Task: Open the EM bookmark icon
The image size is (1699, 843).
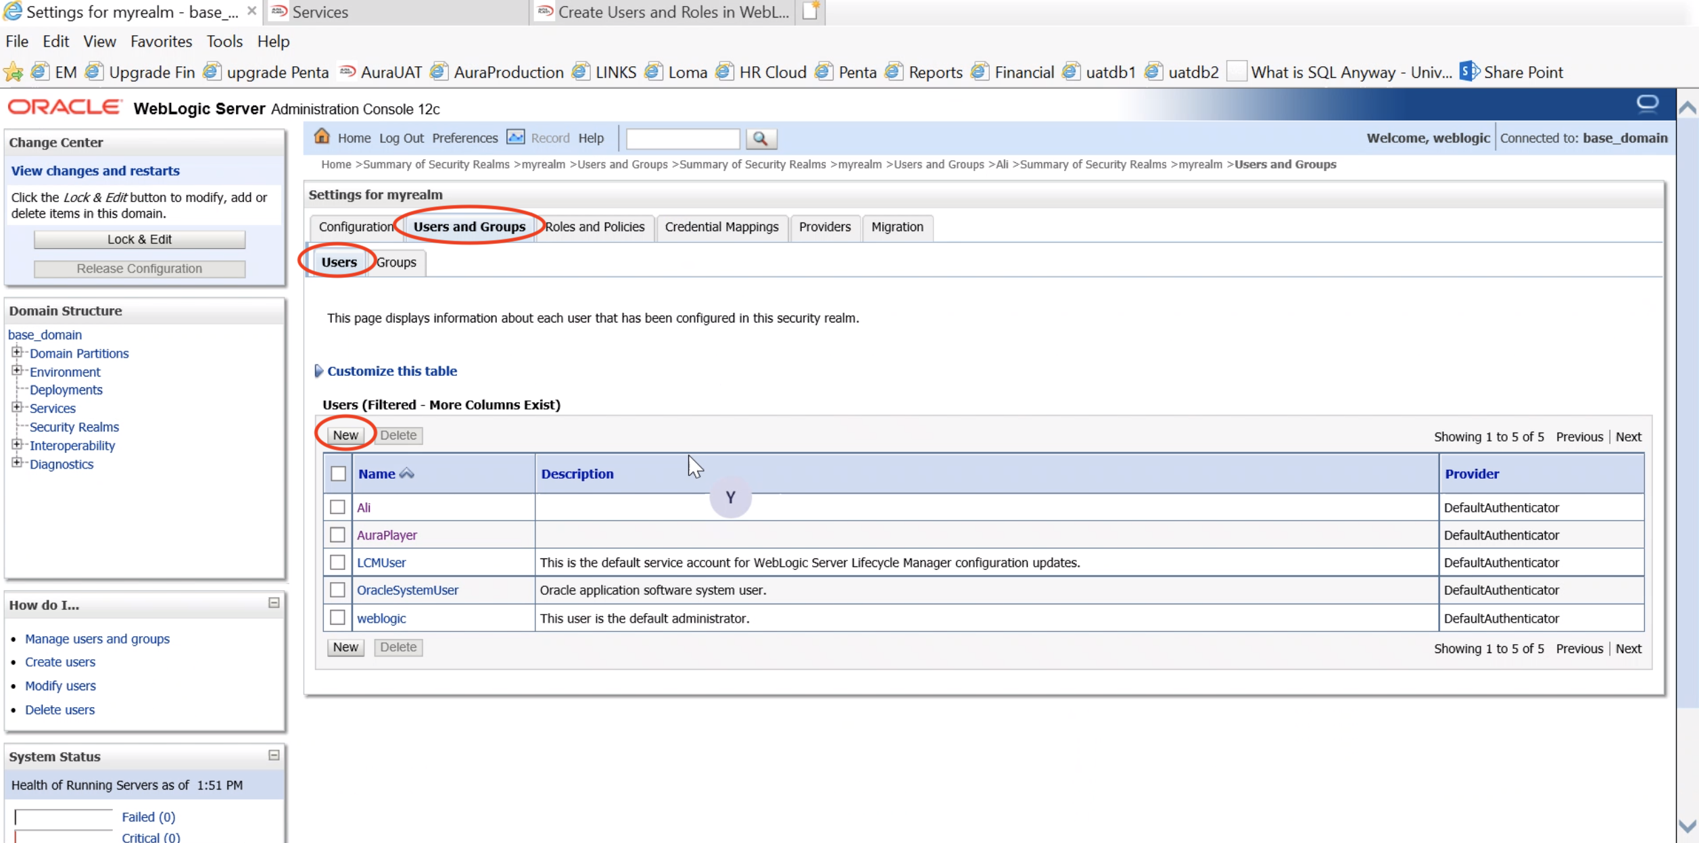Action: tap(41, 72)
